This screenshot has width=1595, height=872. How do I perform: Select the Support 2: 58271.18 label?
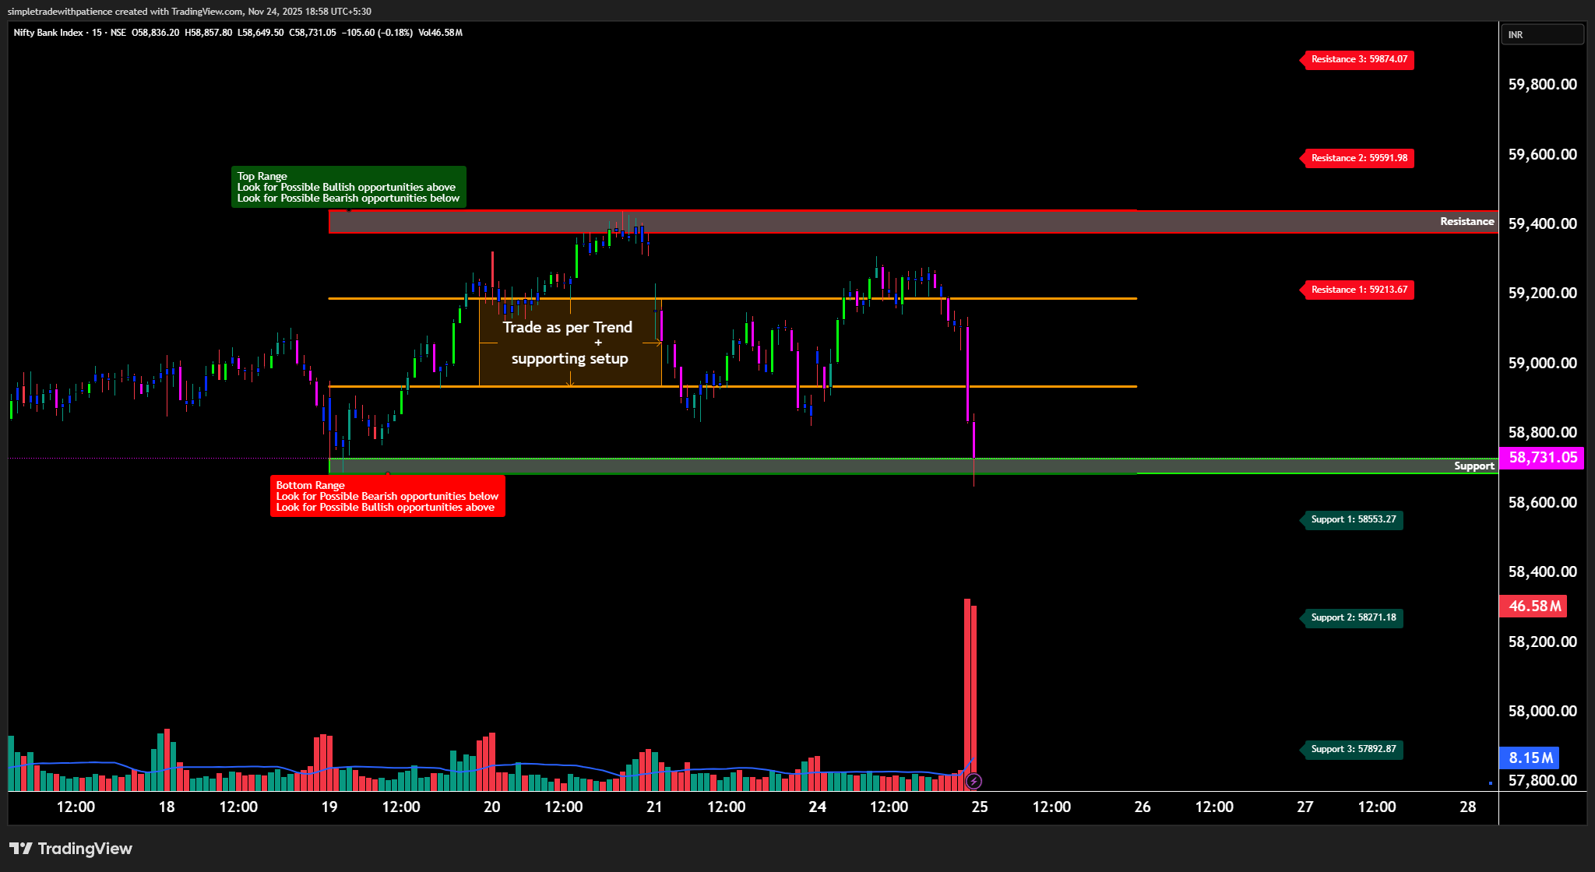point(1353,617)
